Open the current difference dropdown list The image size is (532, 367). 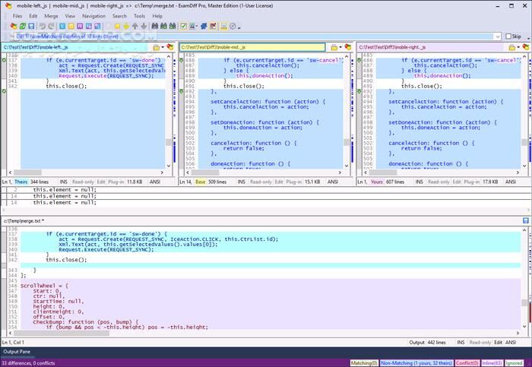(496, 36)
